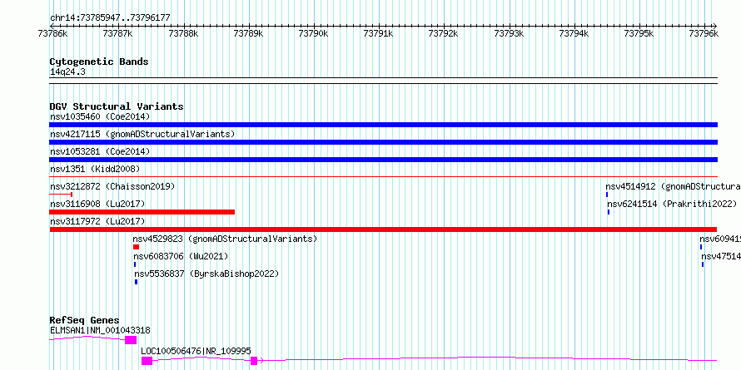Click the 73789k ruler label
The height and width of the screenshot is (370, 741).
click(x=248, y=33)
